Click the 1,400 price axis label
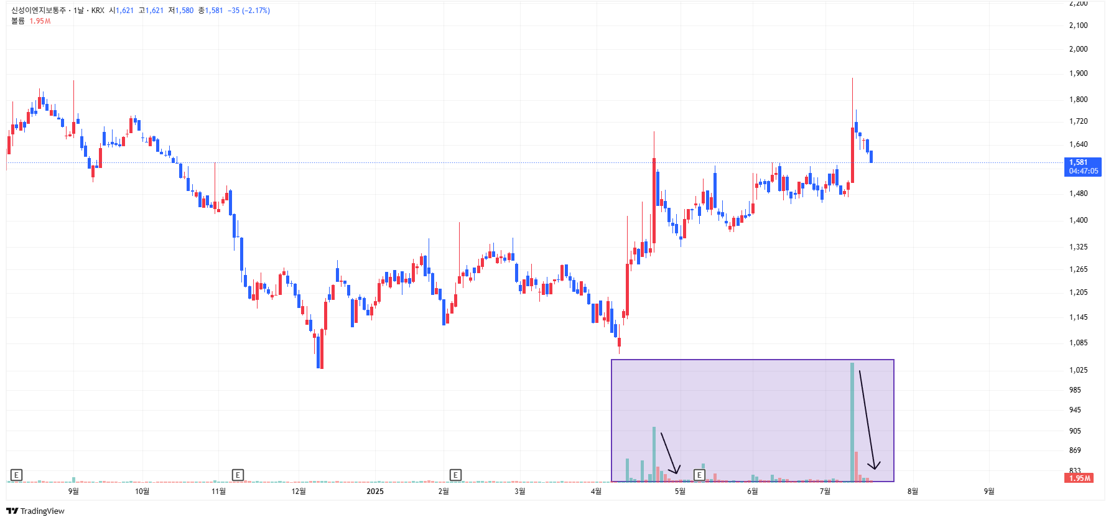Image resolution: width=1111 pixels, height=522 pixels. tap(1079, 220)
